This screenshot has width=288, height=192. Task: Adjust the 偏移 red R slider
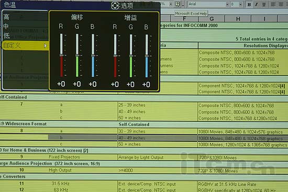61,55
